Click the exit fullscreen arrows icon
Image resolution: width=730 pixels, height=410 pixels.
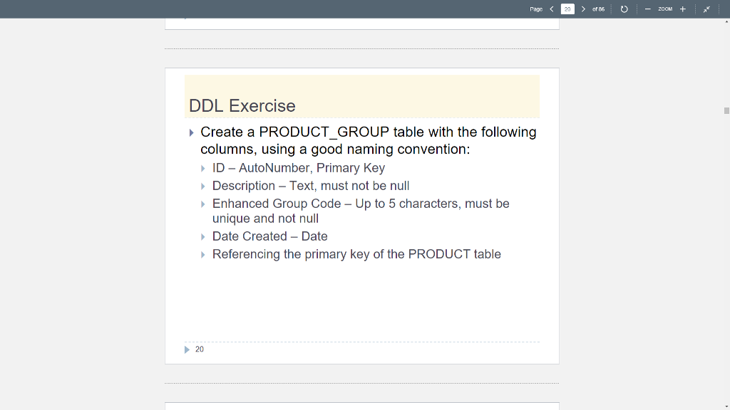706,9
